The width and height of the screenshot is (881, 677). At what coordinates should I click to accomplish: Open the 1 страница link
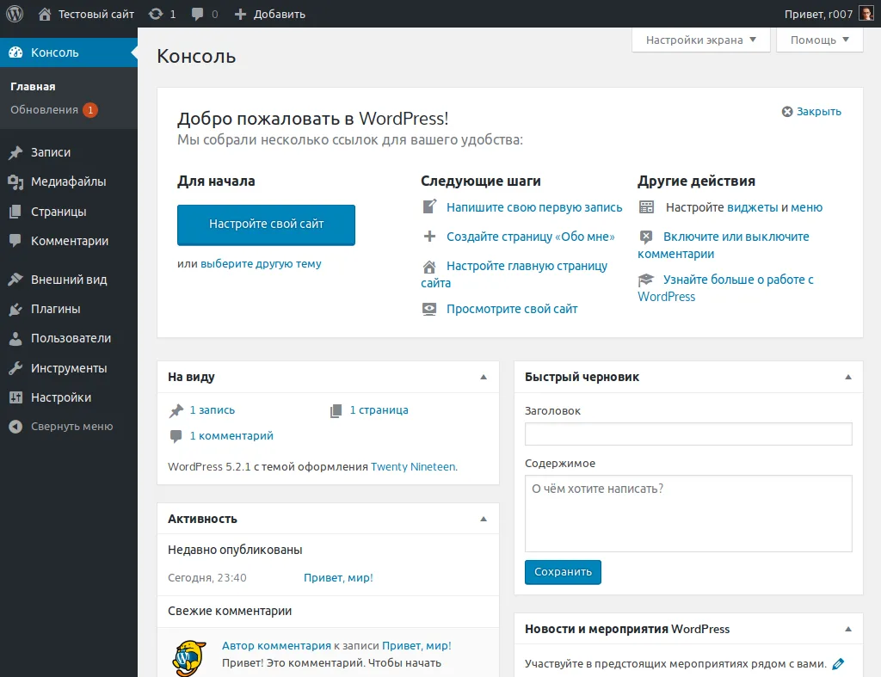(379, 410)
